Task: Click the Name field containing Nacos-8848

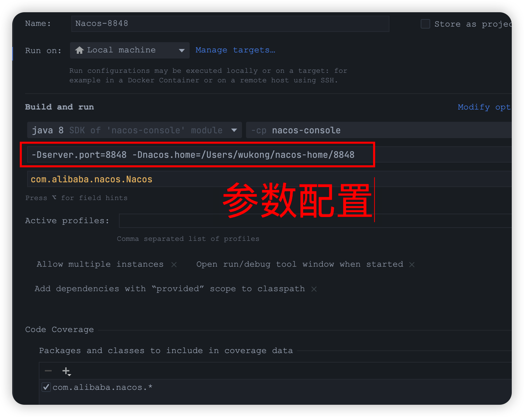Action: click(230, 24)
